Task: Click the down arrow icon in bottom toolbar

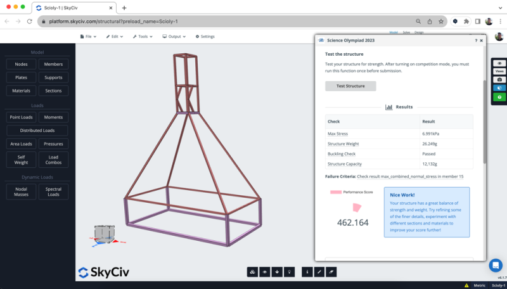Action: pos(277,272)
